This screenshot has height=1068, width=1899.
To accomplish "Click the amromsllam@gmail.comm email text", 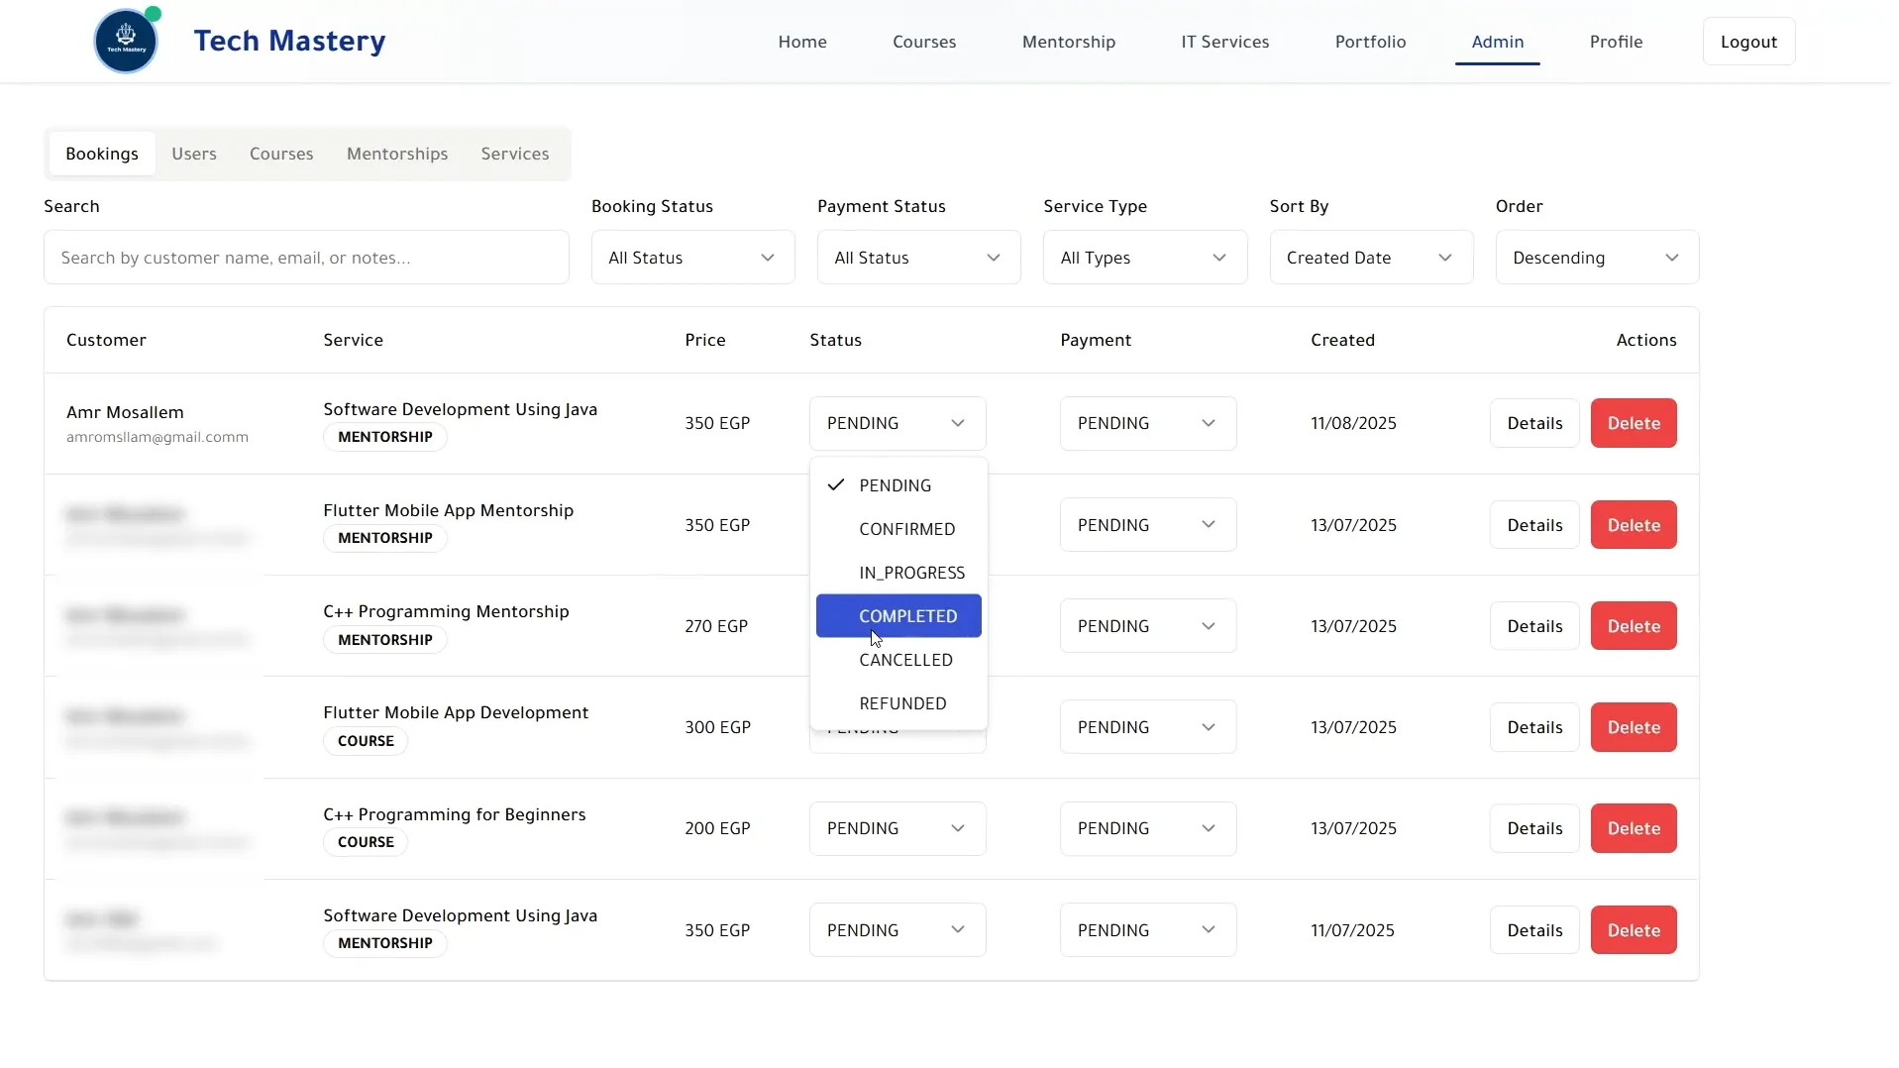I will [158, 437].
